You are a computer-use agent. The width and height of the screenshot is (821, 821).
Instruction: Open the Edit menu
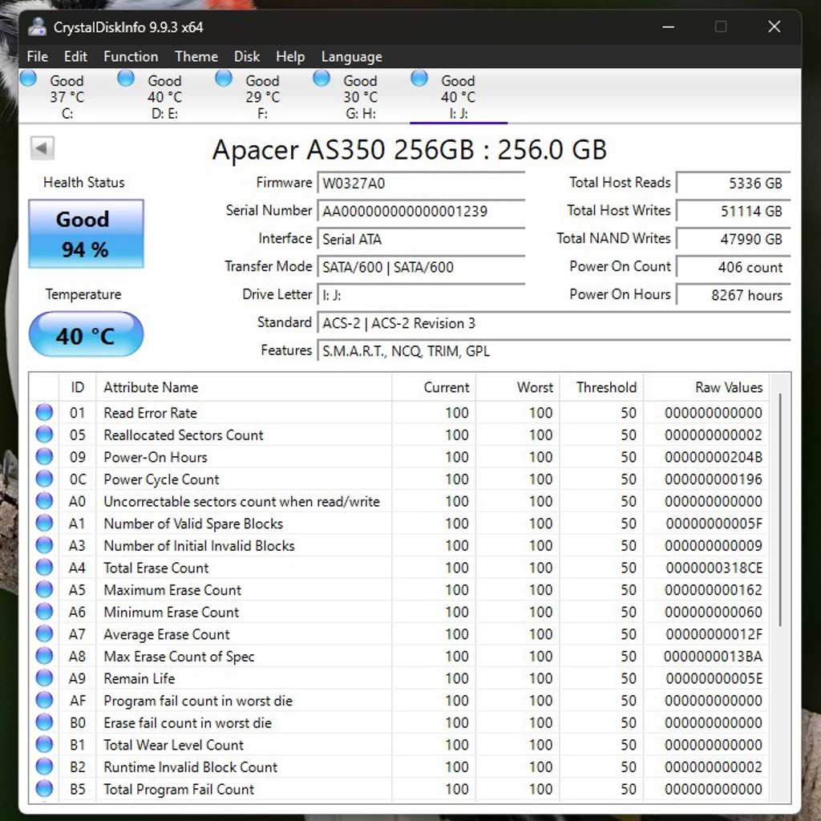pos(75,57)
